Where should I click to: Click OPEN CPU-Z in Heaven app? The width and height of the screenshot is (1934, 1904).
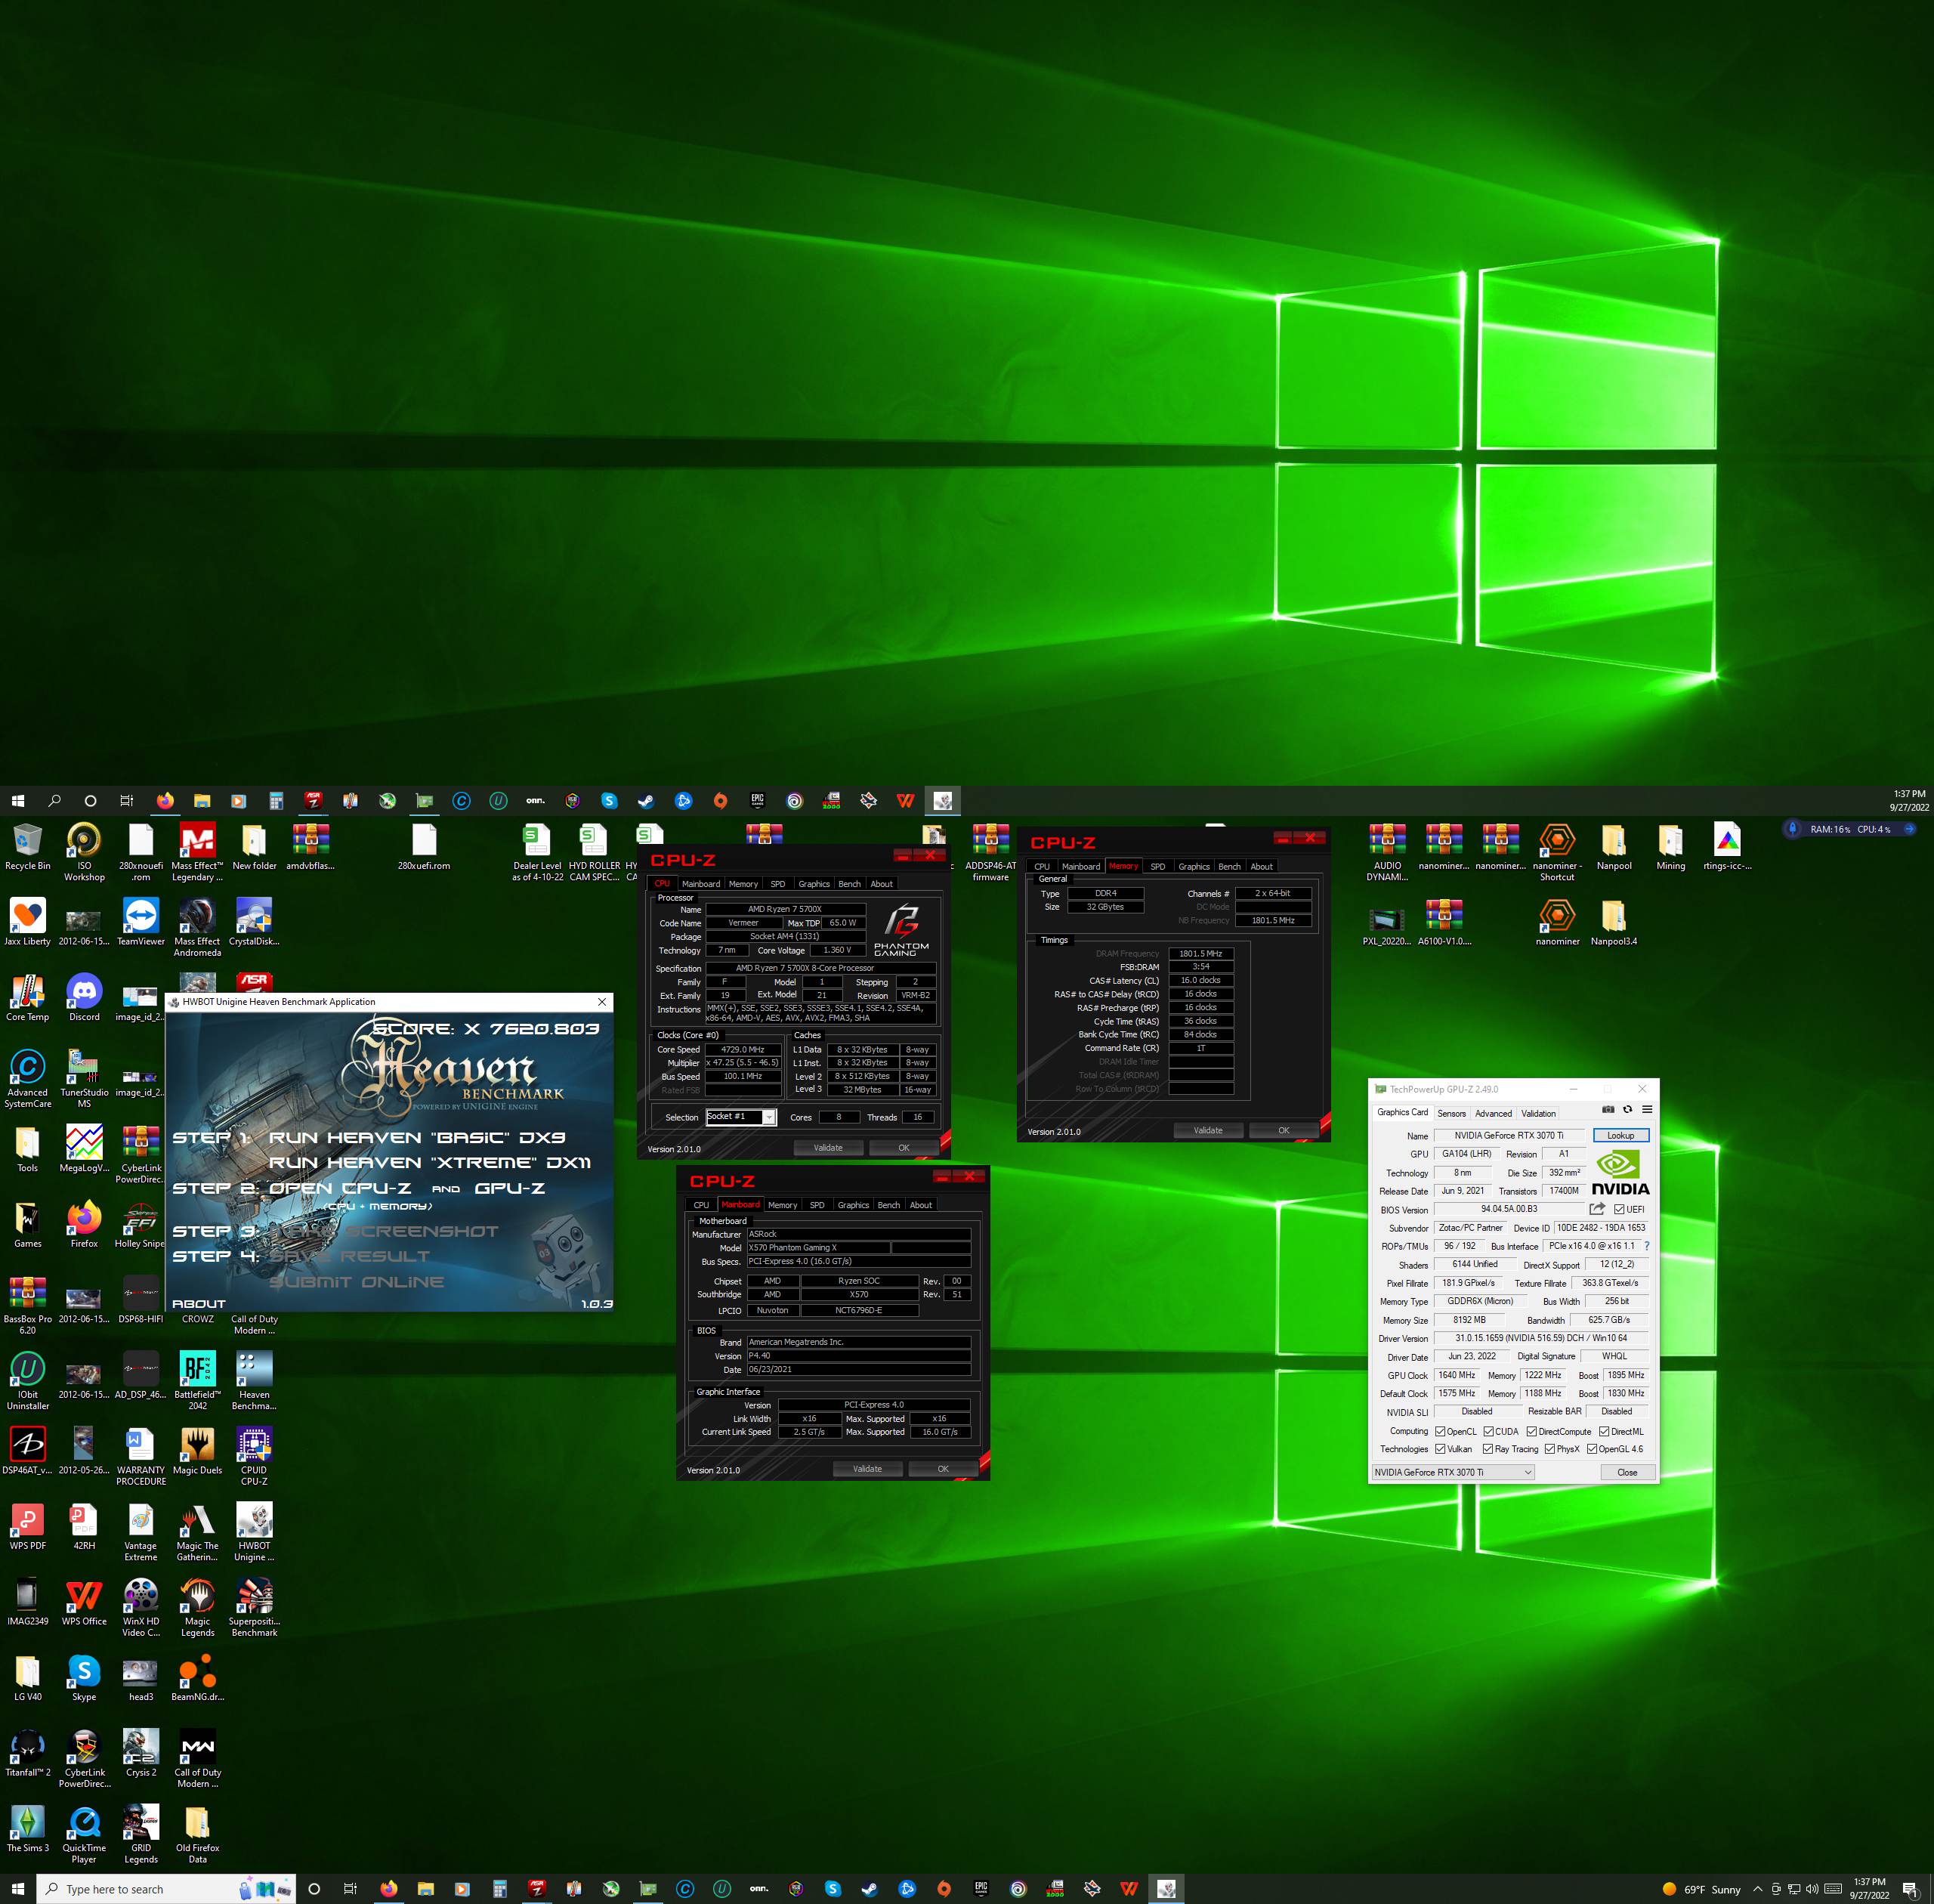tap(341, 1188)
